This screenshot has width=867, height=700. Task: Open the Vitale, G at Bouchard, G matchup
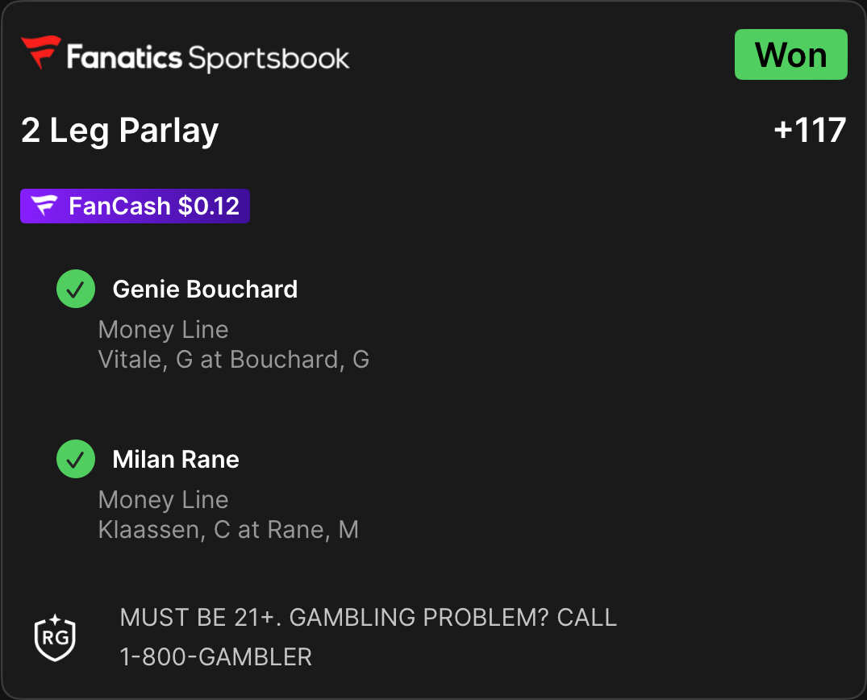coord(234,360)
